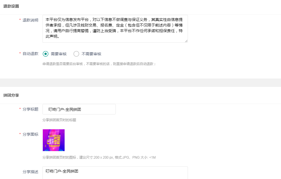Click the 分享拼团首页时的标题 hint text
281x179 pixels.
pyautogui.click(x=59, y=120)
